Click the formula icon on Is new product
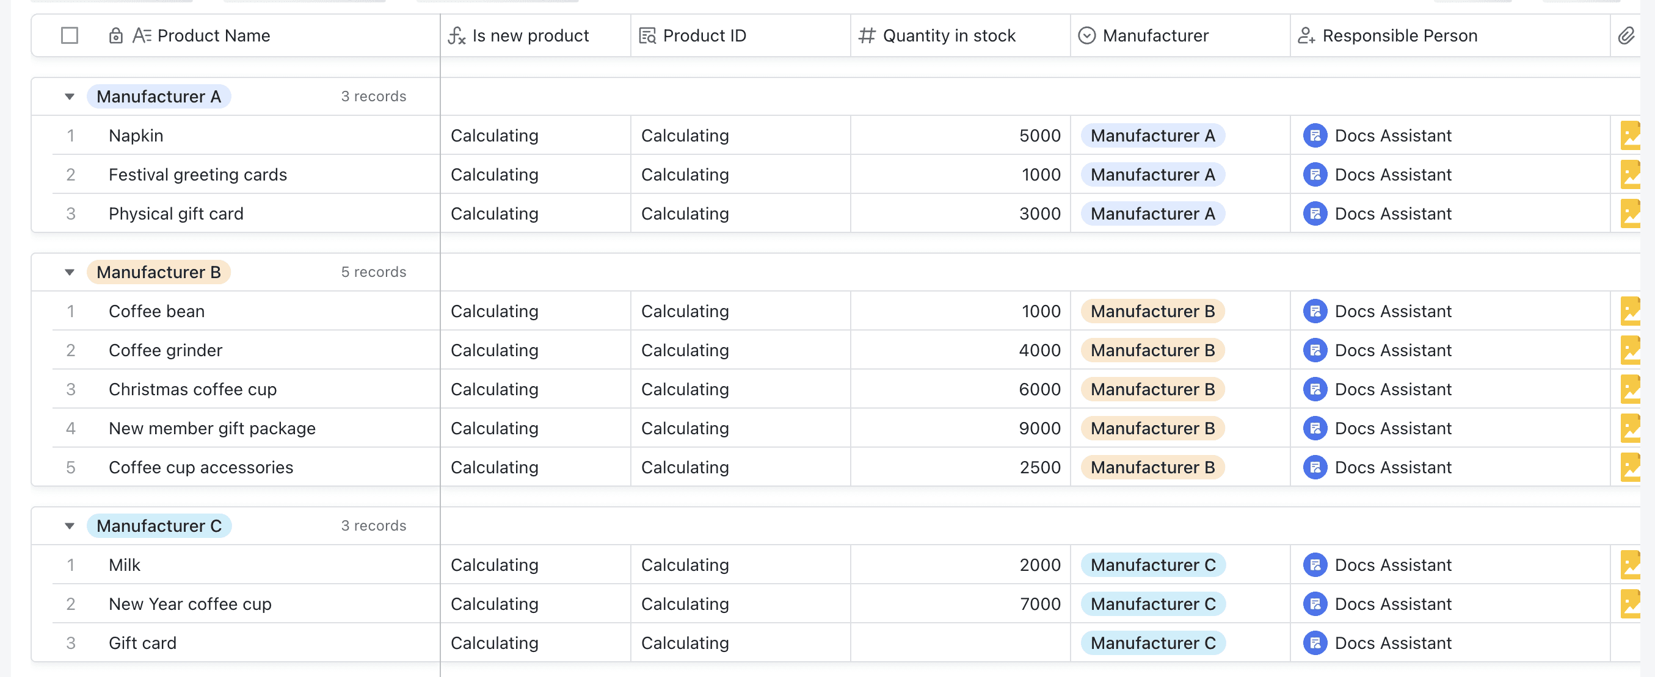 (x=456, y=36)
